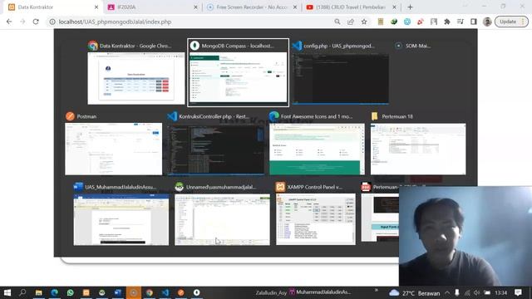Click the Chrome Update button
This screenshot has width=532, height=299.
[x=511, y=22]
